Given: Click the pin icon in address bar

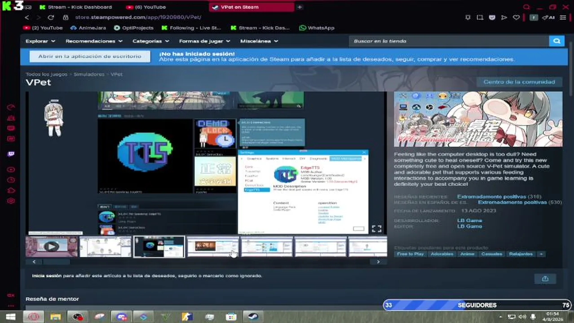Looking at the screenshot, I should click(x=468, y=17).
